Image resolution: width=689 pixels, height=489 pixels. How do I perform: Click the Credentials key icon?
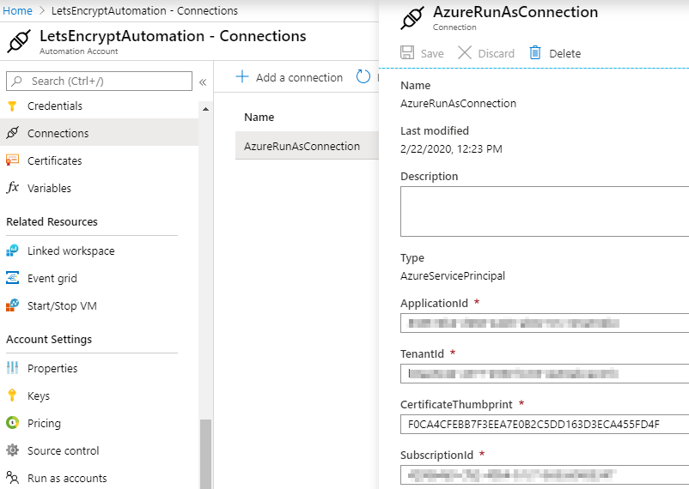[x=12, y=106]
